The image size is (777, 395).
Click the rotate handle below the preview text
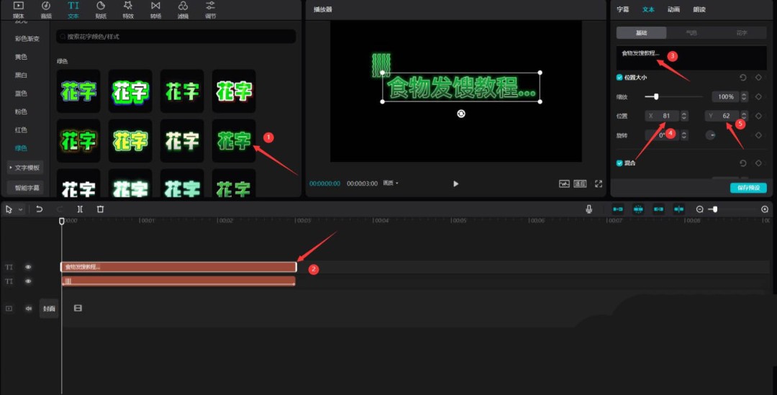[x=461, y=114]
